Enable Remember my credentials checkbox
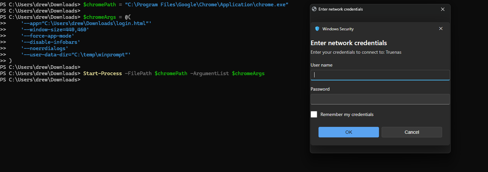Image resolution: width=488 pixels, height=172 pixels. (x=314, y=114)
